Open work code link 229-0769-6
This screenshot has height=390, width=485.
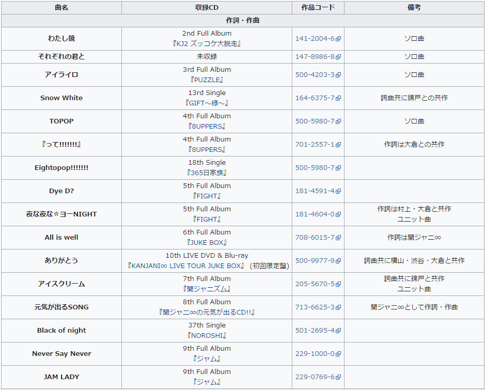point(318,377)
